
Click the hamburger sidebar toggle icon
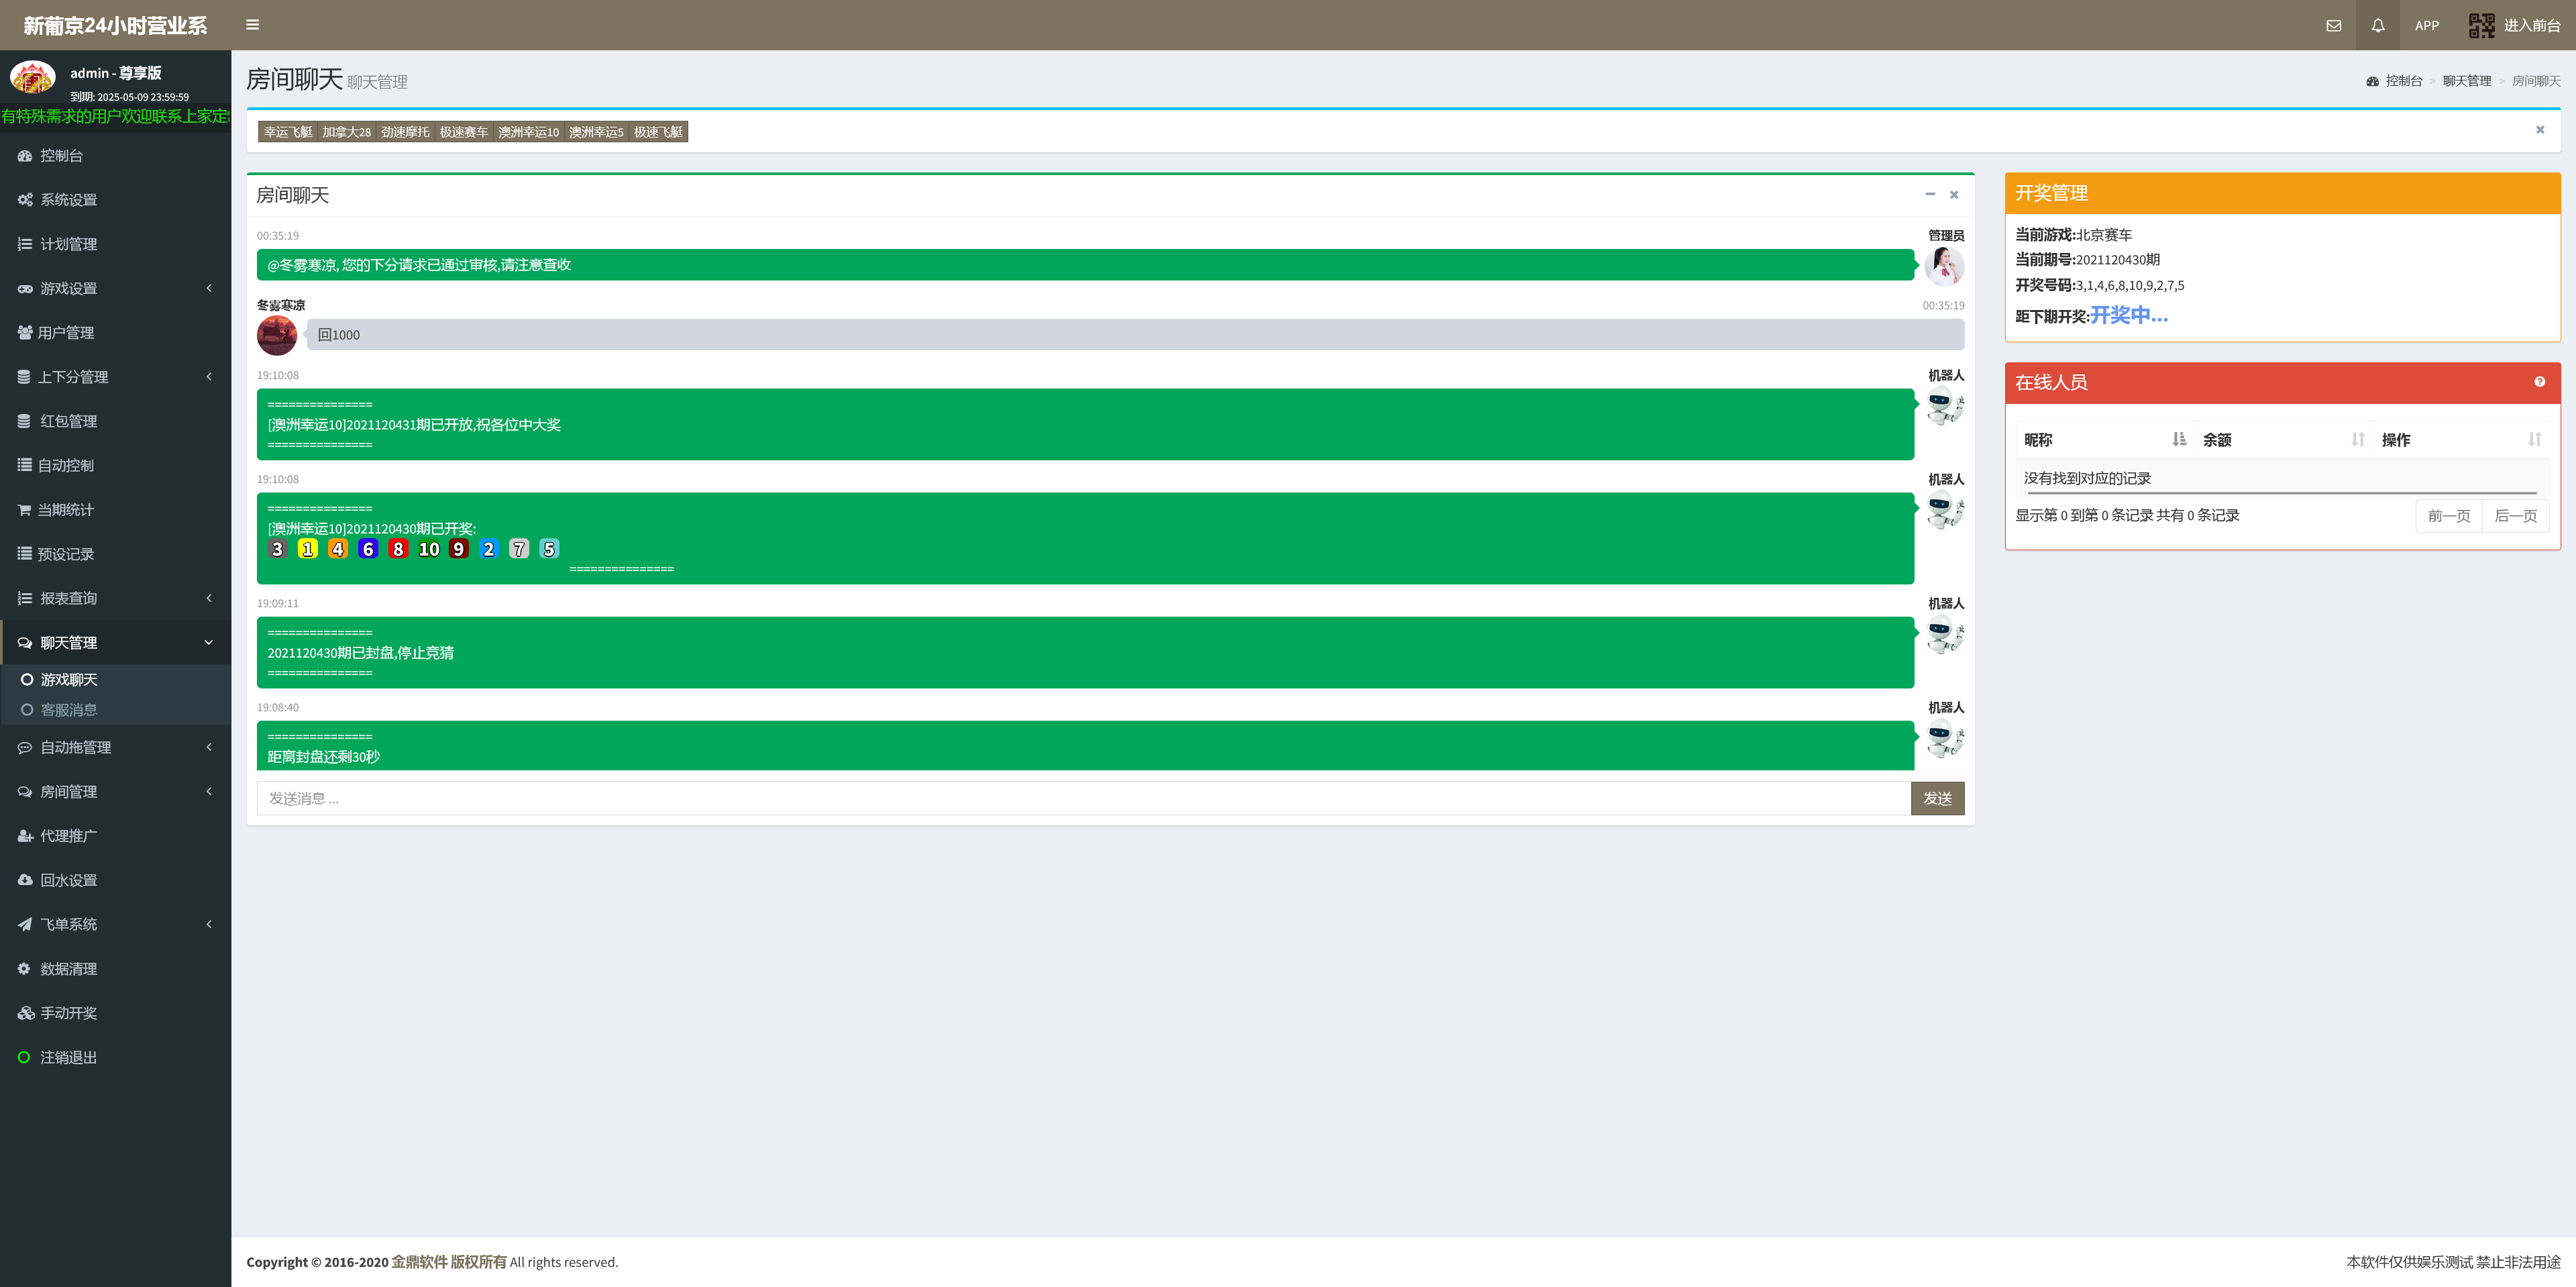click(x=252, y=25)
